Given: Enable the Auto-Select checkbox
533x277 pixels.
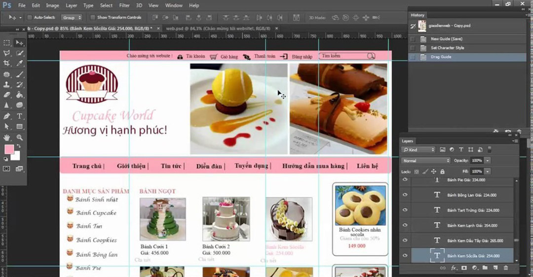Looking at the screenshot, I should 30,17.
